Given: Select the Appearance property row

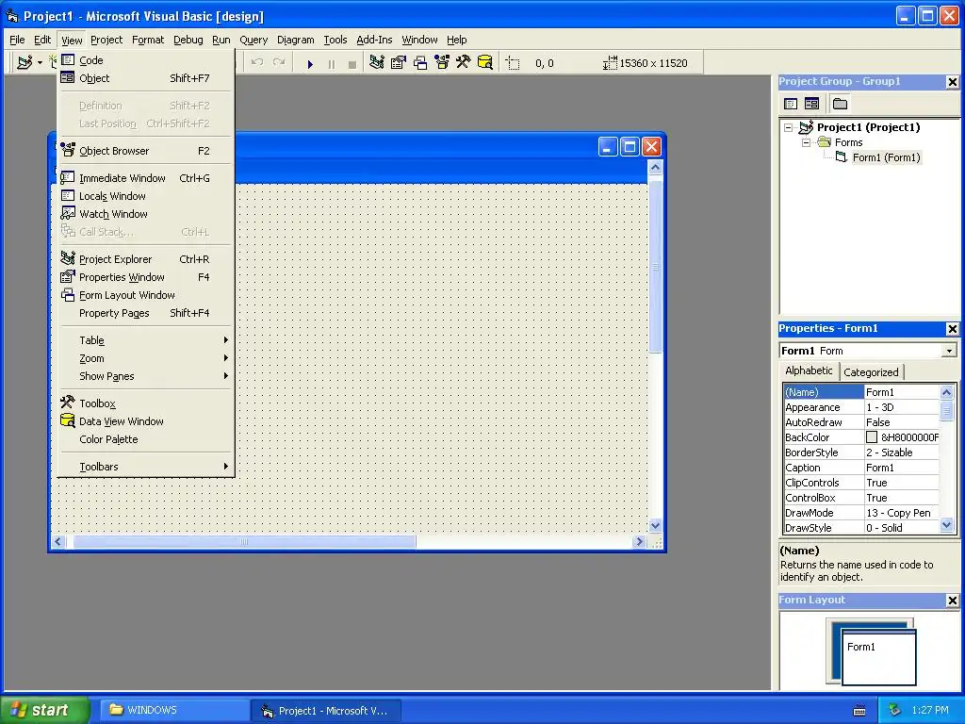Looking at the screenshot, I should tap(861, 407).
